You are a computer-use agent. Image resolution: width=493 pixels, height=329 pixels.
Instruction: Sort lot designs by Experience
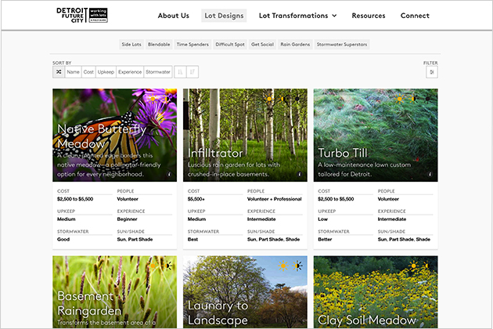point(130,72)
